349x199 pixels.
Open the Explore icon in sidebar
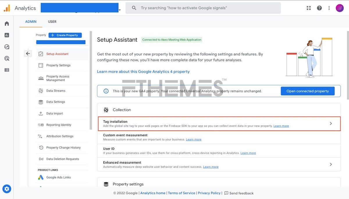7,47
